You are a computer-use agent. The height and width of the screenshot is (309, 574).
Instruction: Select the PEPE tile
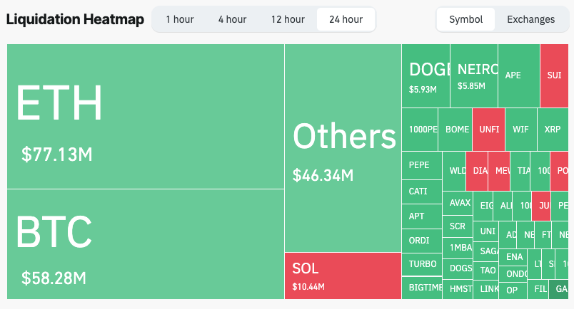click(x=422, y=165)
